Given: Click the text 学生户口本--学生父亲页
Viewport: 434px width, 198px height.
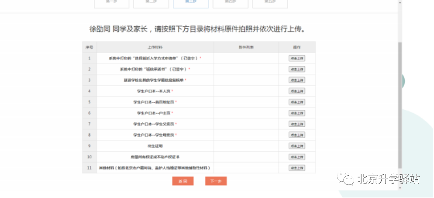Looking at the screenshot, I should pos(154,124).
